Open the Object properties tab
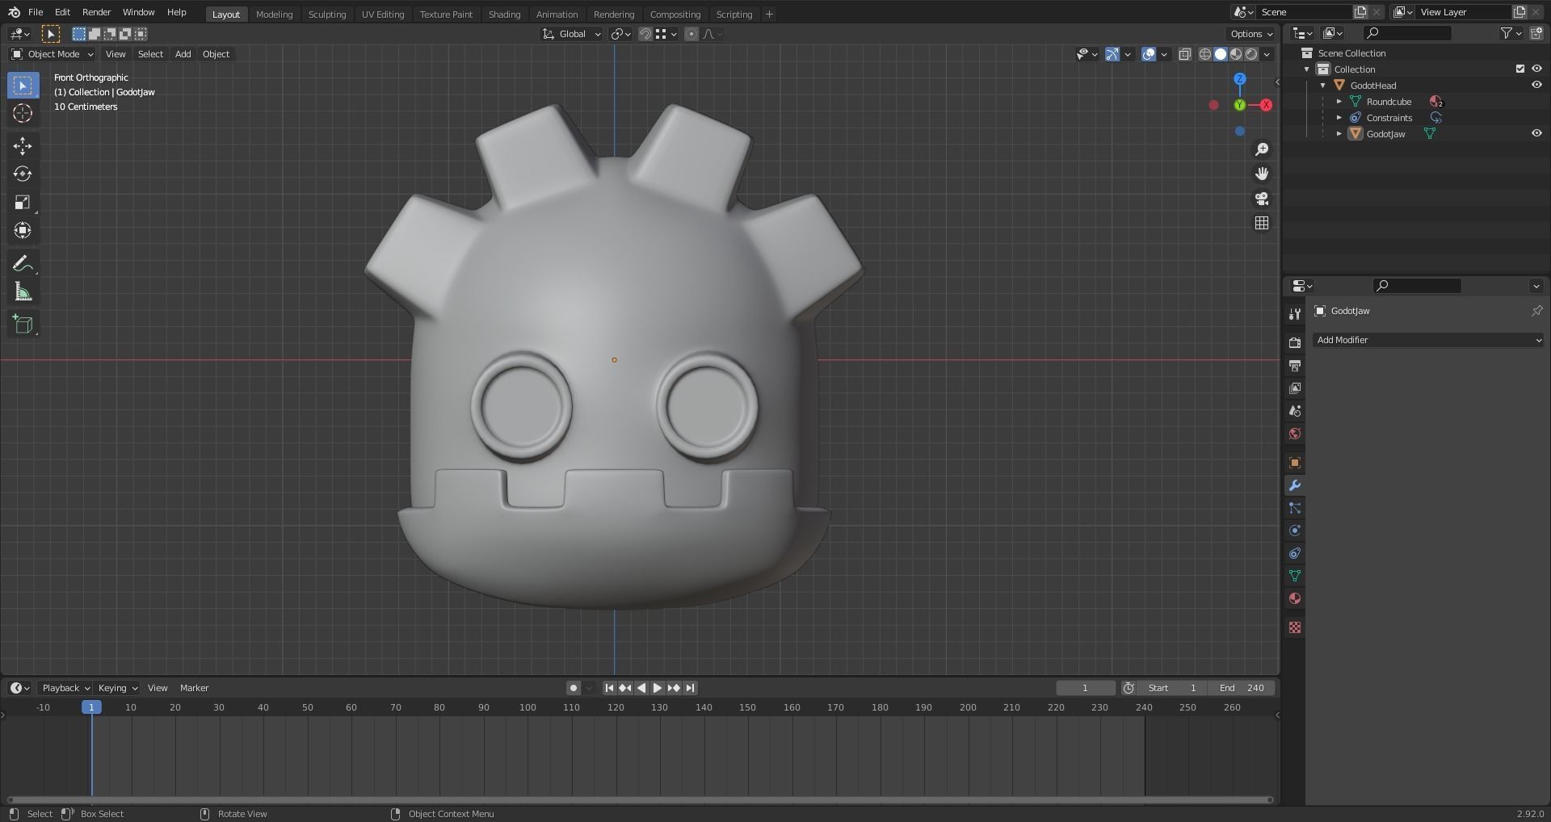 click(x=1295, y=463)
